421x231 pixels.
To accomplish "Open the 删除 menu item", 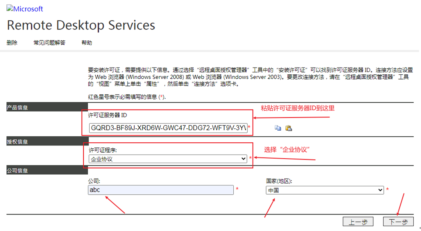I will click(x=12, y=43).
